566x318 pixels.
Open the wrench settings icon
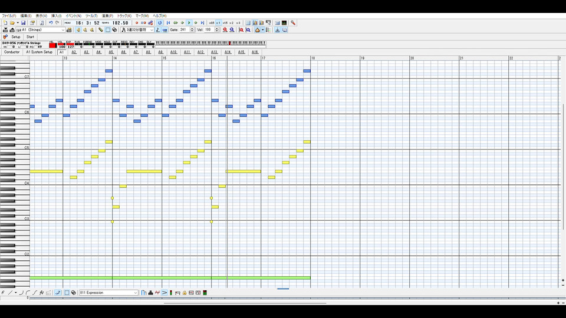(293, 23)
